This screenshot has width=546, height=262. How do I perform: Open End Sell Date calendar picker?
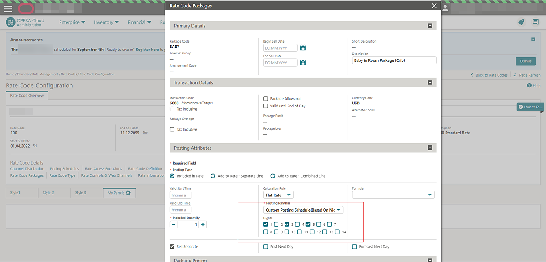point(303,63)
